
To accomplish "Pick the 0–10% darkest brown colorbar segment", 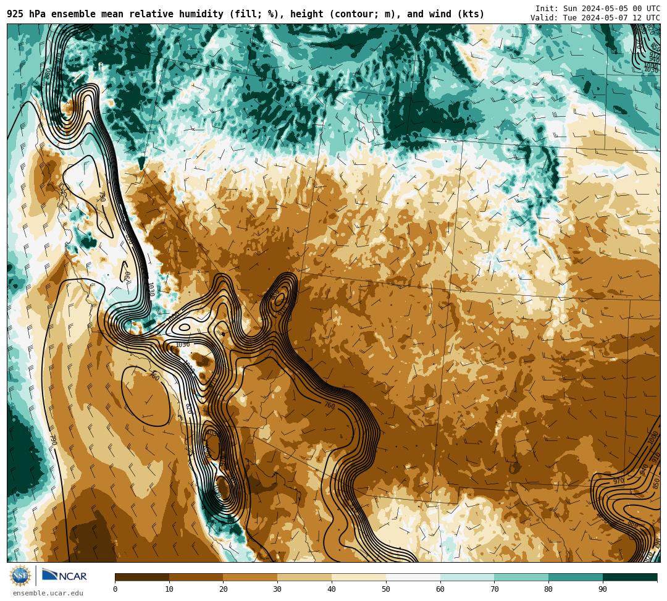I will click(x=142, y=577).
